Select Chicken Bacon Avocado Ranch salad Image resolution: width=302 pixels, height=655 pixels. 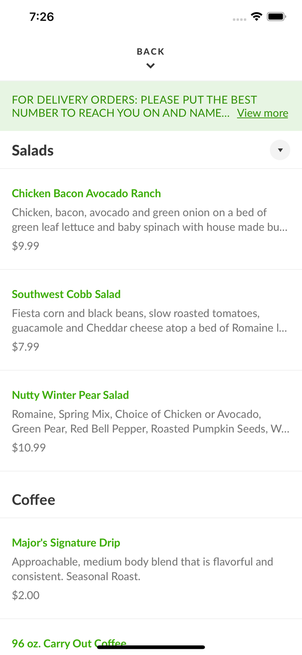86,193
